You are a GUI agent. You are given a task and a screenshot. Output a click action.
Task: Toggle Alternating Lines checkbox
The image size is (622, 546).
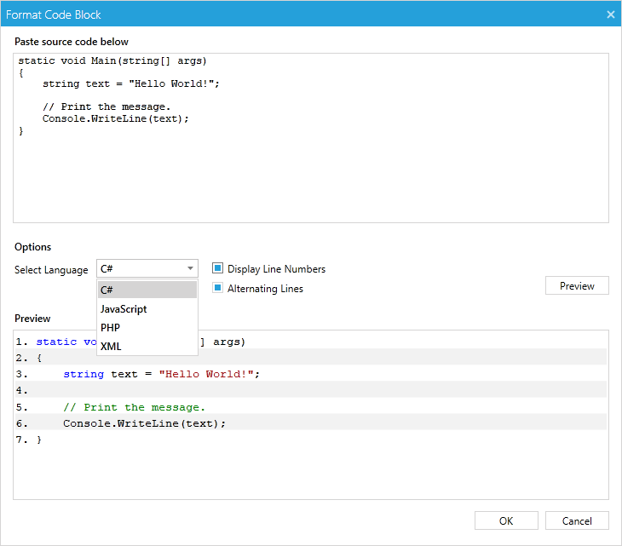point(217,288)
